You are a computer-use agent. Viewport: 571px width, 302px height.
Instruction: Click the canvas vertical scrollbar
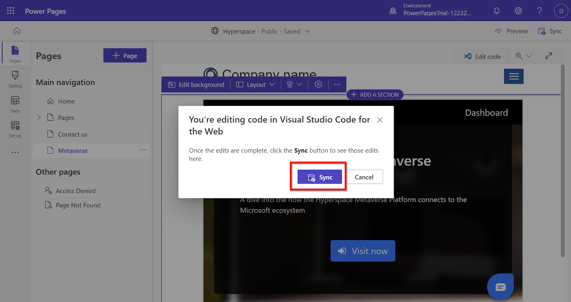(563, 160)
